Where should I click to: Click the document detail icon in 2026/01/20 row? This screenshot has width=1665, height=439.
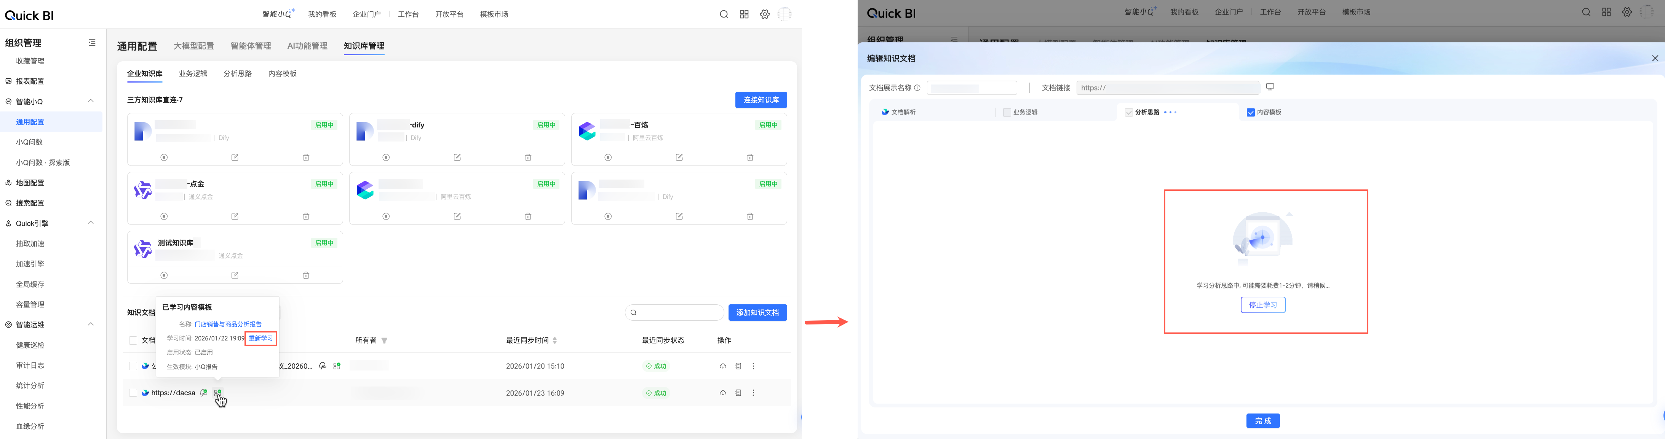(x=738, y=366)
